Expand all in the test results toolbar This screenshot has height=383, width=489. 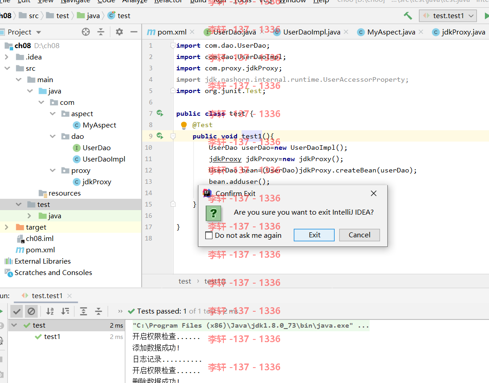[x=84, y=311]
